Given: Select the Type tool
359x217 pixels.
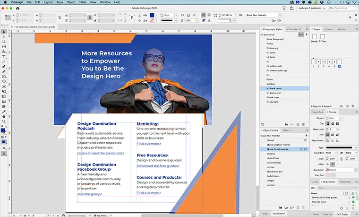Looking at the screenshot, I should 4,57.
